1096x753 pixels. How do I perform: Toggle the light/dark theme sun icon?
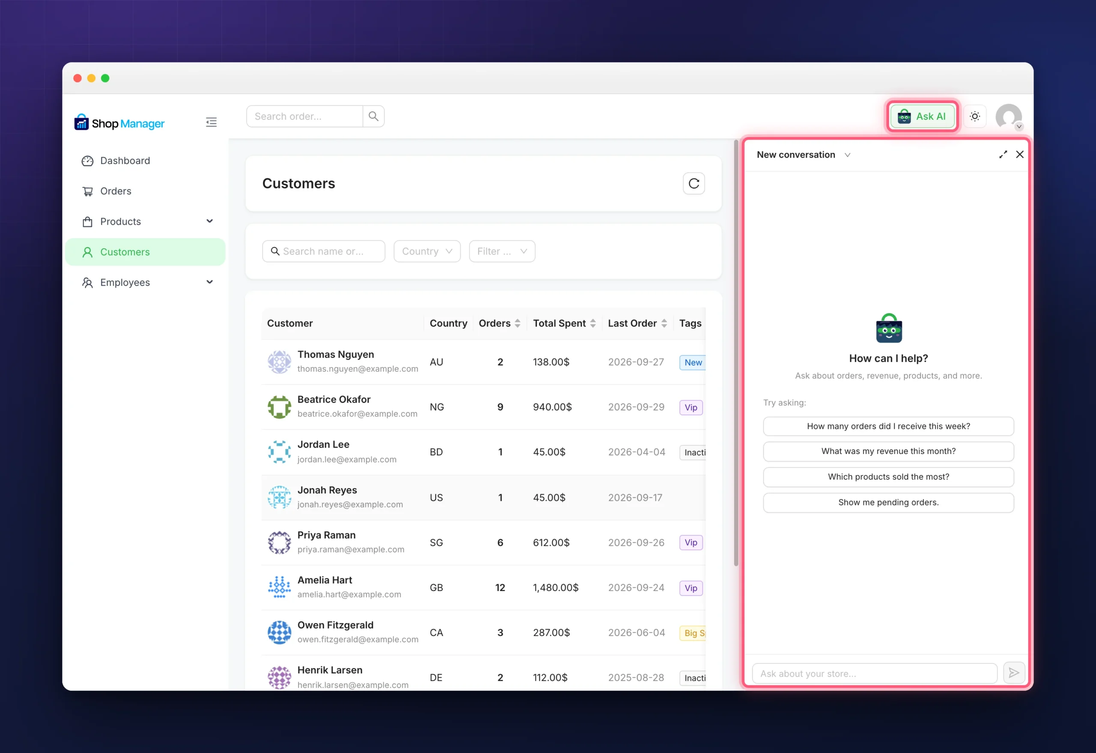(975, 116)
